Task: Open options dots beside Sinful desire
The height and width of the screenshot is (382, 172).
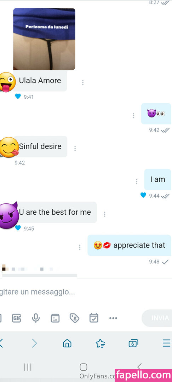Action: (75, 148)
